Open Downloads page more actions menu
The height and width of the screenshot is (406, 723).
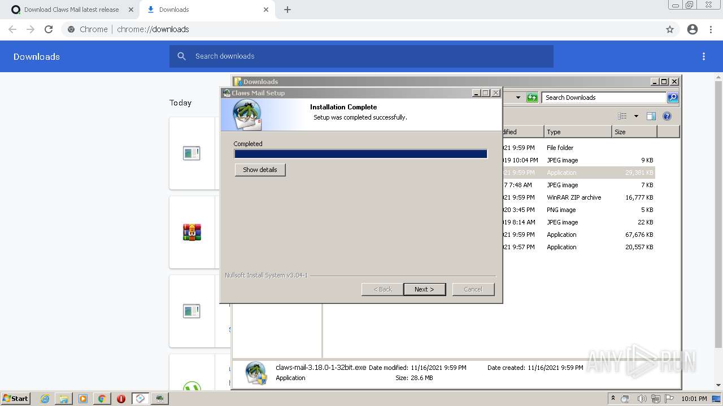click(x=704, y=56)
